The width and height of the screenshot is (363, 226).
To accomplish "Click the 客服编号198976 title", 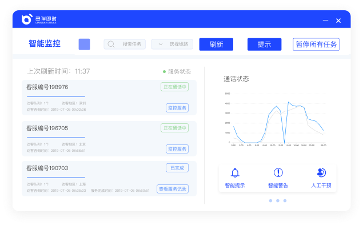I will pyautogui.click(x=47, y=87).
